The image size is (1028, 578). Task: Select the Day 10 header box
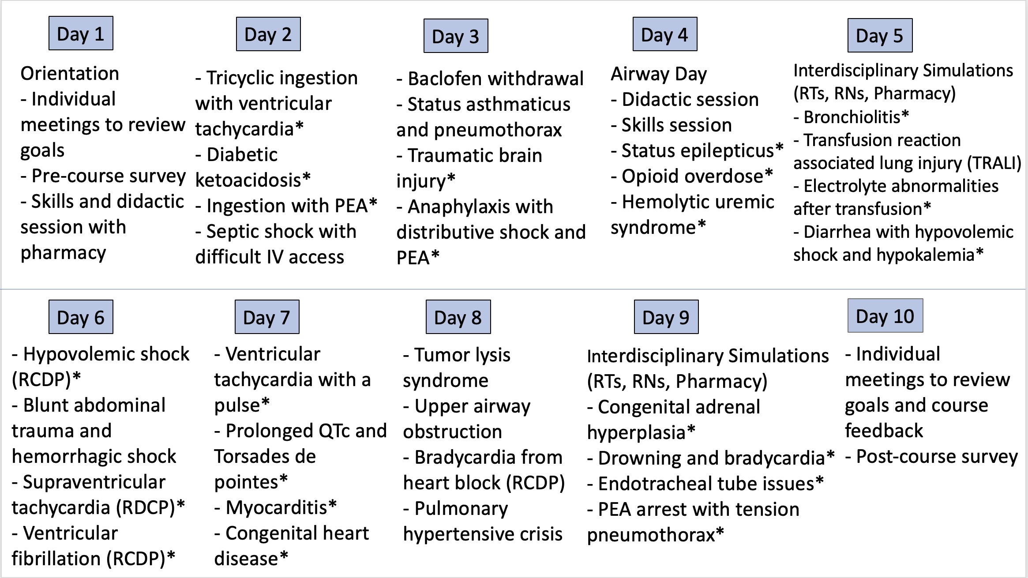(885, 316)
